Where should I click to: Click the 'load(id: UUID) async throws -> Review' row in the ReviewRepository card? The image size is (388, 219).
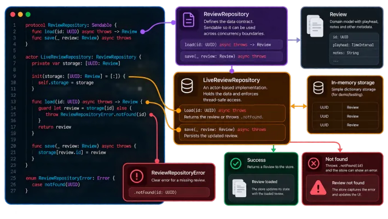pos(231,45)
